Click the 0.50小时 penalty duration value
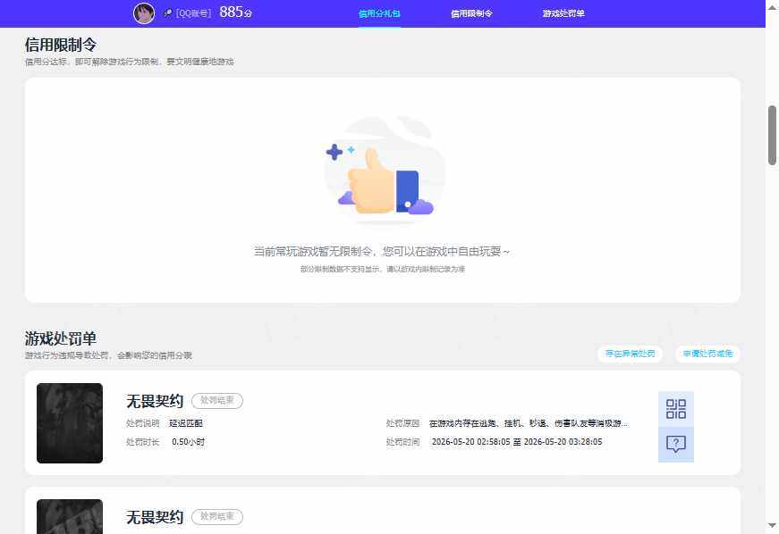The image size is (779, 534). tap(188, 441)
